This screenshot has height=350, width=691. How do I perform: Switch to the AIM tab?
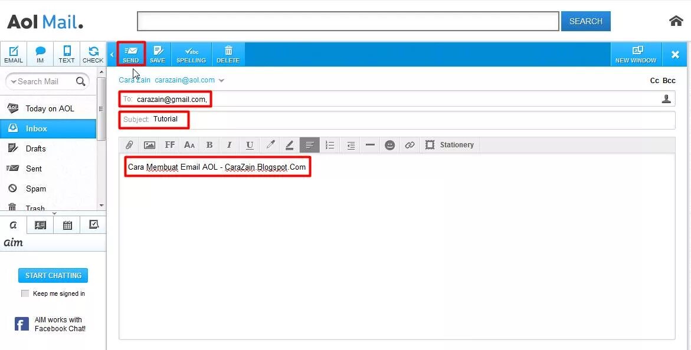coord(13,225)
